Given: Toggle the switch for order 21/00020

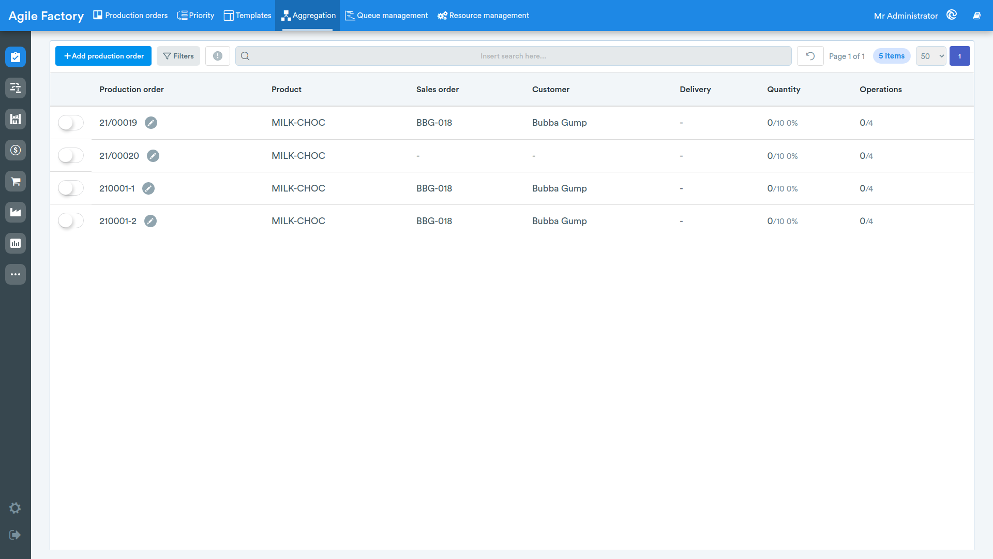Looking at the screenshot, I should coord(71,156).
